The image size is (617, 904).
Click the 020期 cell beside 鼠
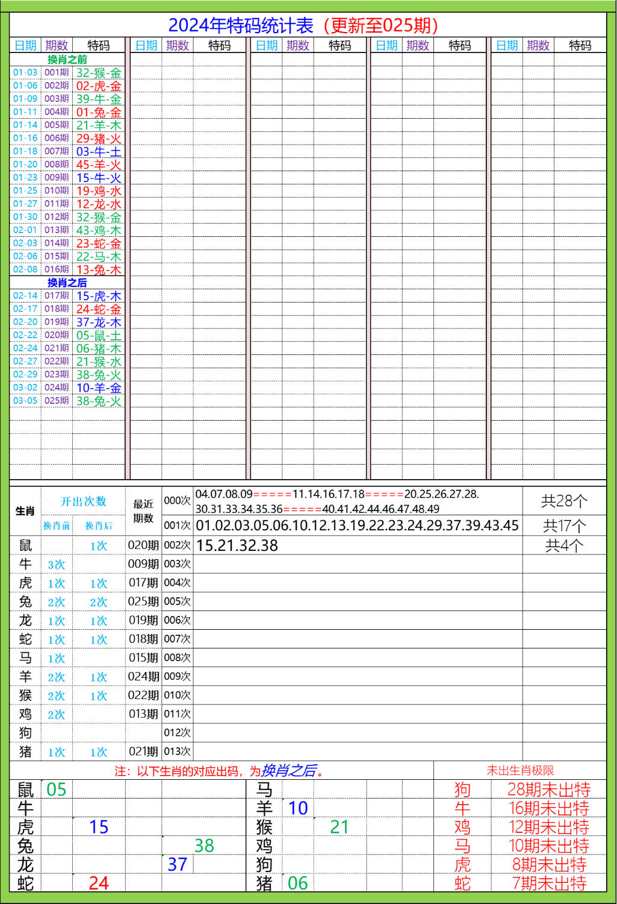pyautogui.click(x=143, y=545)
